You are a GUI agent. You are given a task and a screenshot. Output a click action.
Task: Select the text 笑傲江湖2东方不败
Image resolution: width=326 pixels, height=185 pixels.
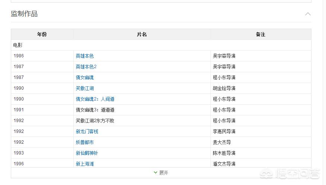95,121
